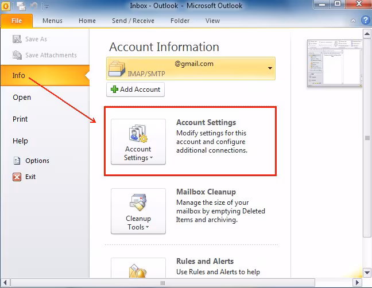372x288 pixels.
Task: Open the File tab
Action: [17, 21]
